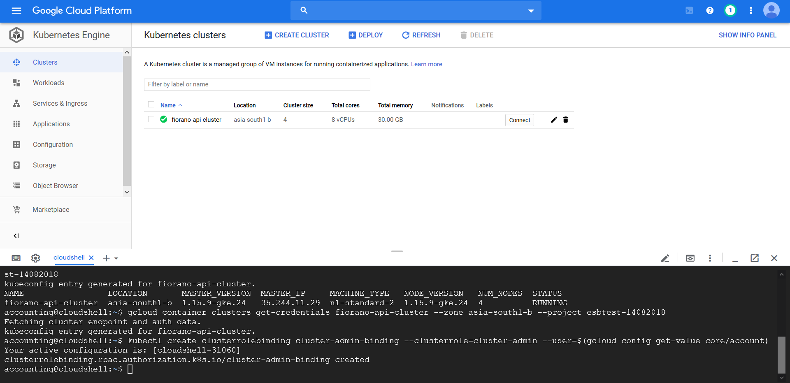Open Cloud Shell in a new window

tap(755, 258)
